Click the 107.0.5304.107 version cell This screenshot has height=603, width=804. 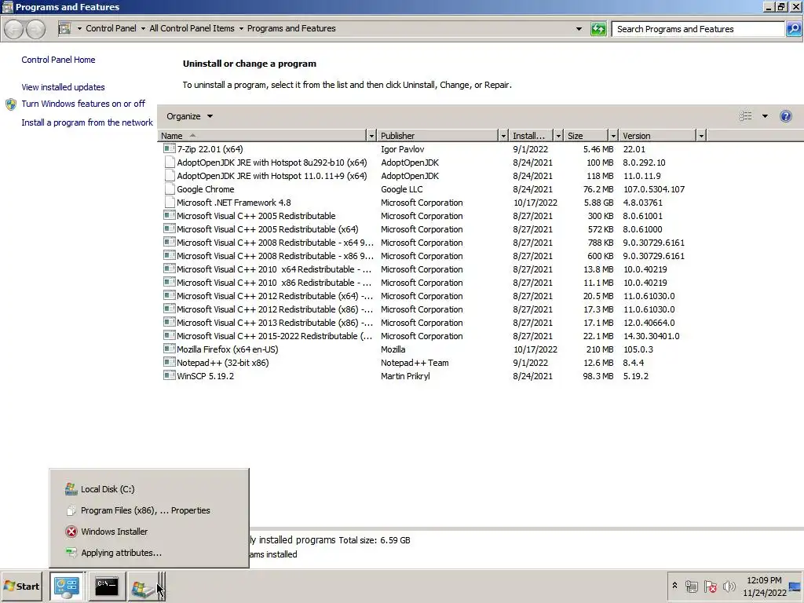[x=654, y=189]
